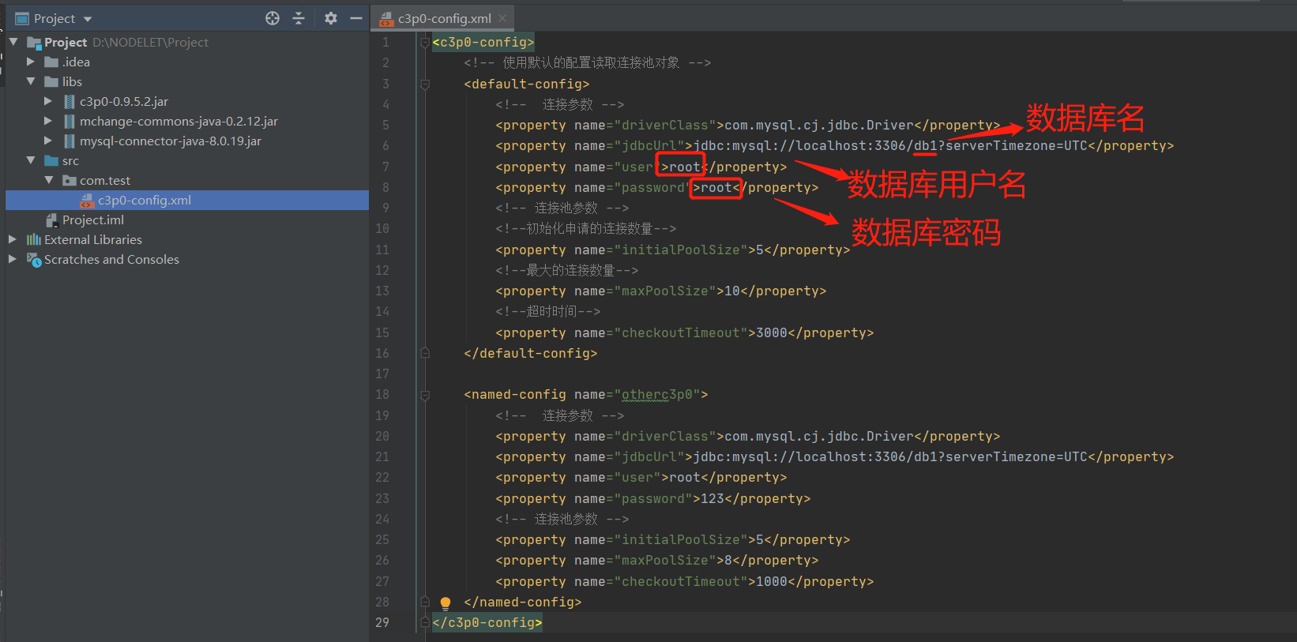Click the Project.iml file icon
The width and height of the screenshot is (1297, 642).
pos(52,220)
